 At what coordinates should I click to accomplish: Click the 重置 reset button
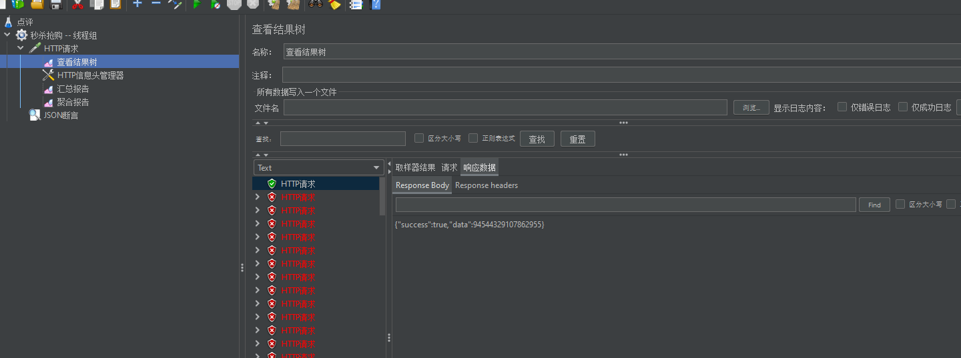click(x=577, y=139)
